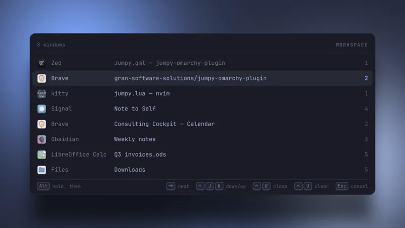
Task: Select the 'Downloads' window title
Action: 130,170
